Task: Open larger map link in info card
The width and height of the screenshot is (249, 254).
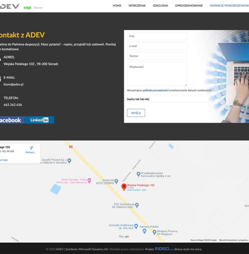Action: (4, 160)
